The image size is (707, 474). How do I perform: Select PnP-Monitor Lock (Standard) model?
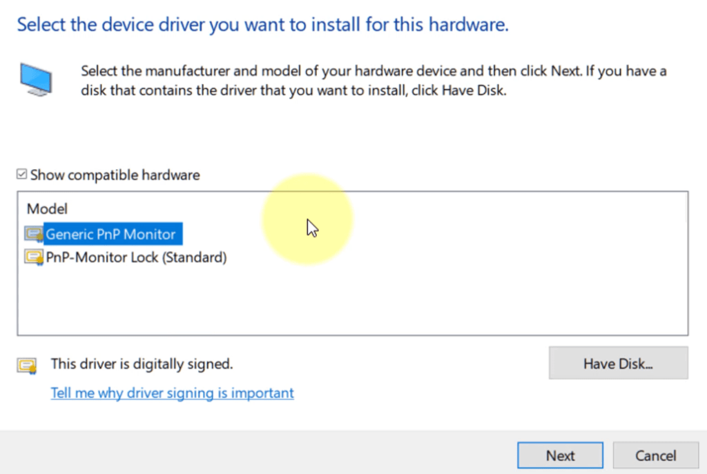(136, 257)
